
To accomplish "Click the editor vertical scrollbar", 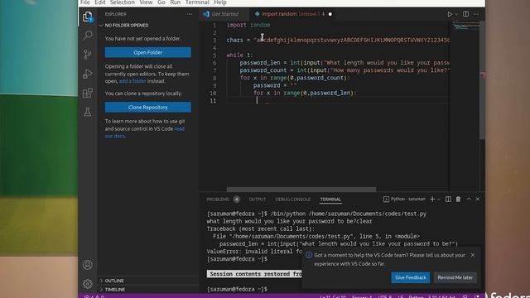I will click(482, 80).
